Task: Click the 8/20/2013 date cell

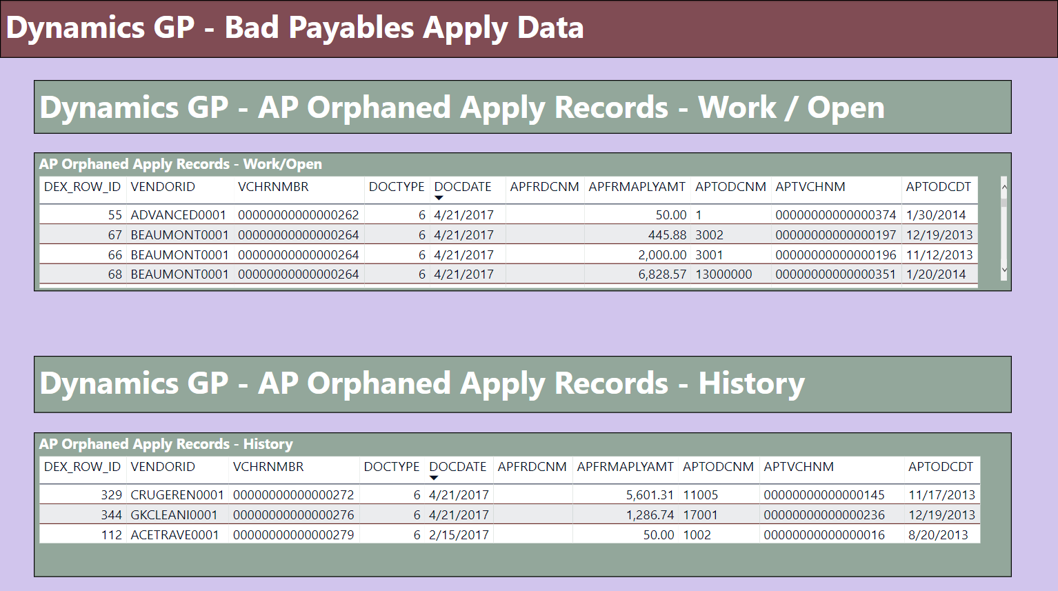Action: point(938,535)
